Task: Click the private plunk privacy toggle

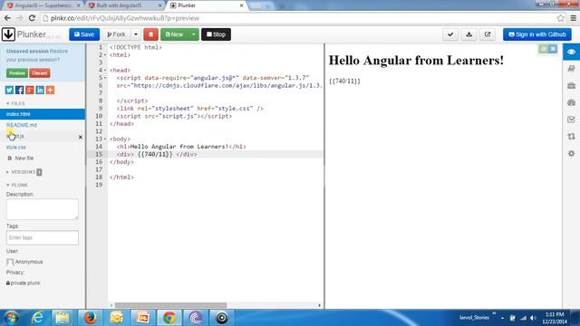Action: tap(23, 283)
